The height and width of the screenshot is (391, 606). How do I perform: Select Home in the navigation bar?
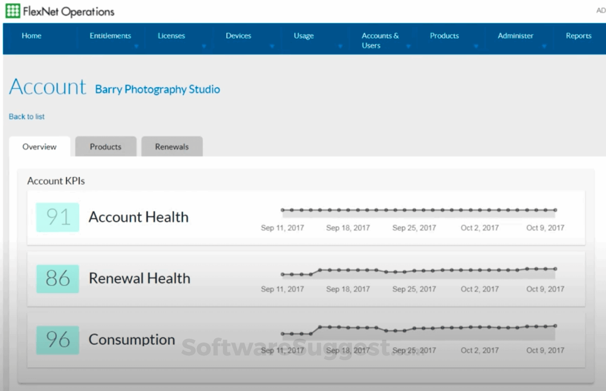[x=31, y=36]
